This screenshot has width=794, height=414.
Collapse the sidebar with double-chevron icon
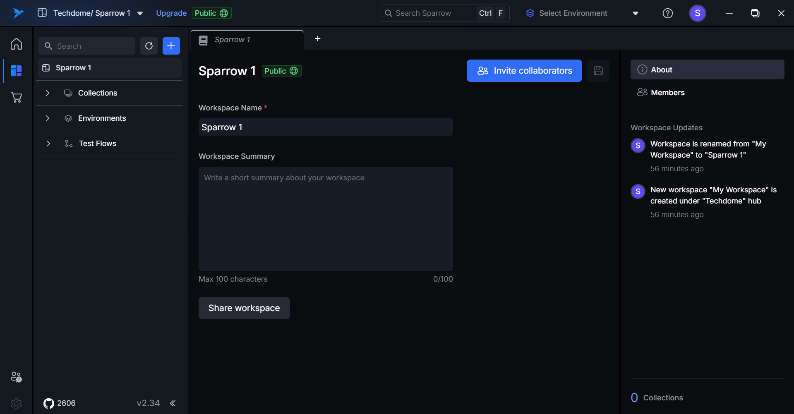(173, 403)
